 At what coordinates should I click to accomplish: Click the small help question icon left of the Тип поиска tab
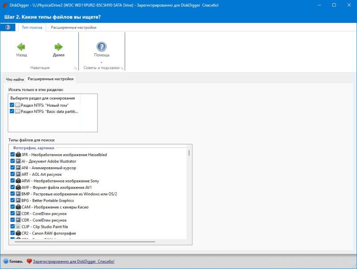[8, 27]
